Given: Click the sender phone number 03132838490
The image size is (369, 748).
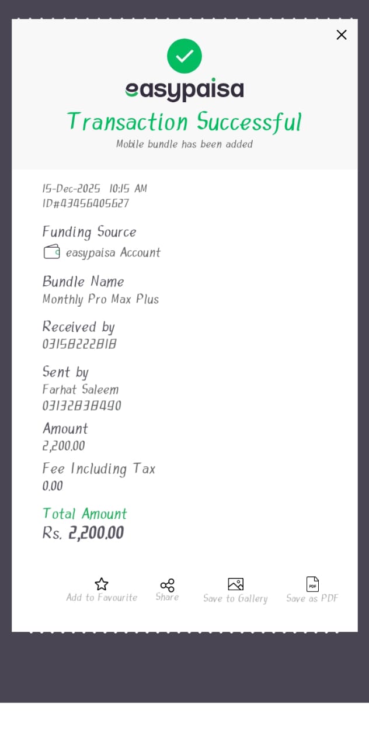Looking at the screenshot, I should click(82, 406).
